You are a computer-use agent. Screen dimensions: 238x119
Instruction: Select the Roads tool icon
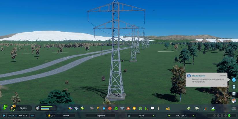coord(91,108)
